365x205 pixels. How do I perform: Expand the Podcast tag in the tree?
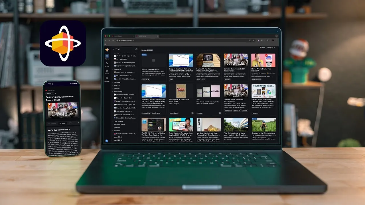point(112,85)
